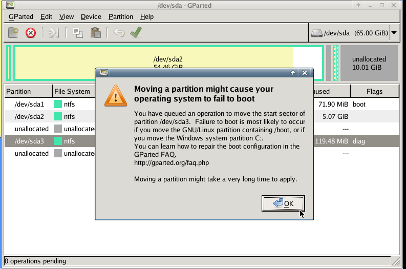Open the Partition menu
This screenshot has height=269, width=406.
(121, 16)
